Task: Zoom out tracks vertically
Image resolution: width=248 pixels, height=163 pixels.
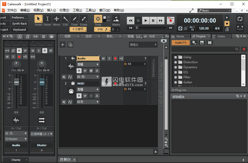Action: 166,139
